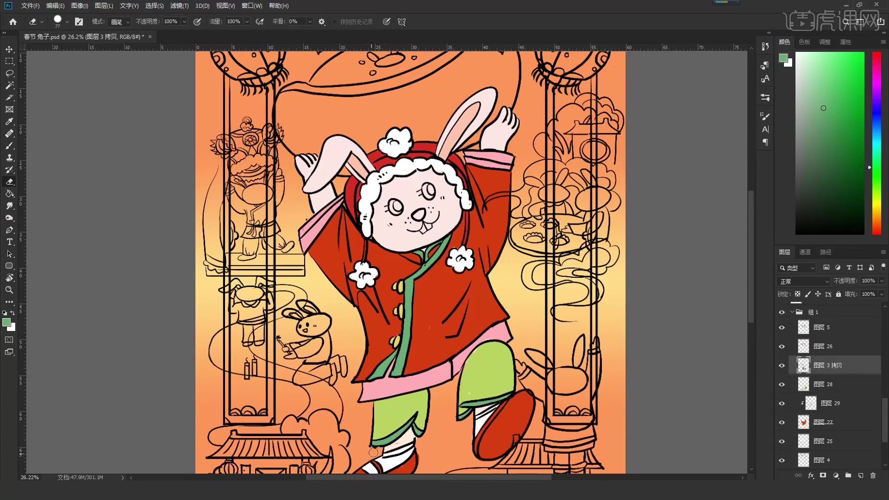Screen dimensions: 889x500
Task: Select the Move tool
Action: 9,49
